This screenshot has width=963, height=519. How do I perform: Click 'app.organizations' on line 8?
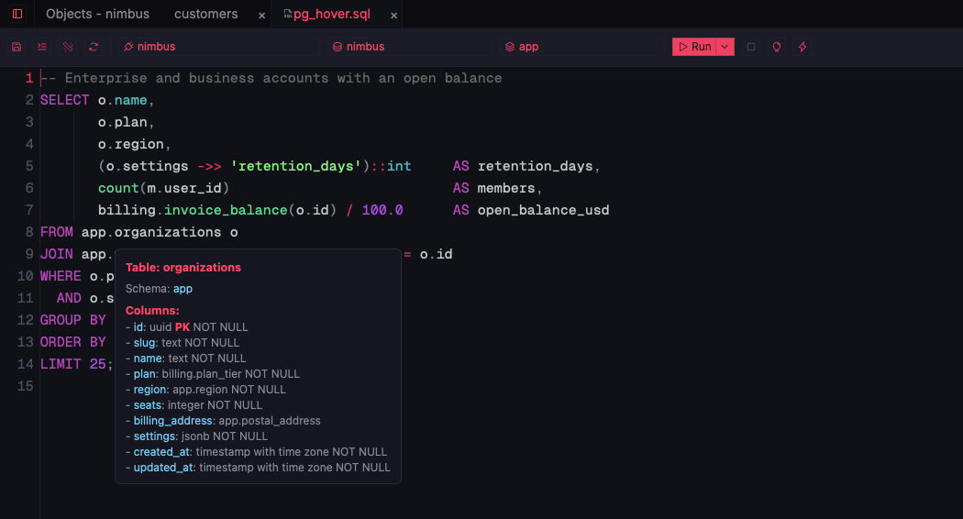(151, 232)
